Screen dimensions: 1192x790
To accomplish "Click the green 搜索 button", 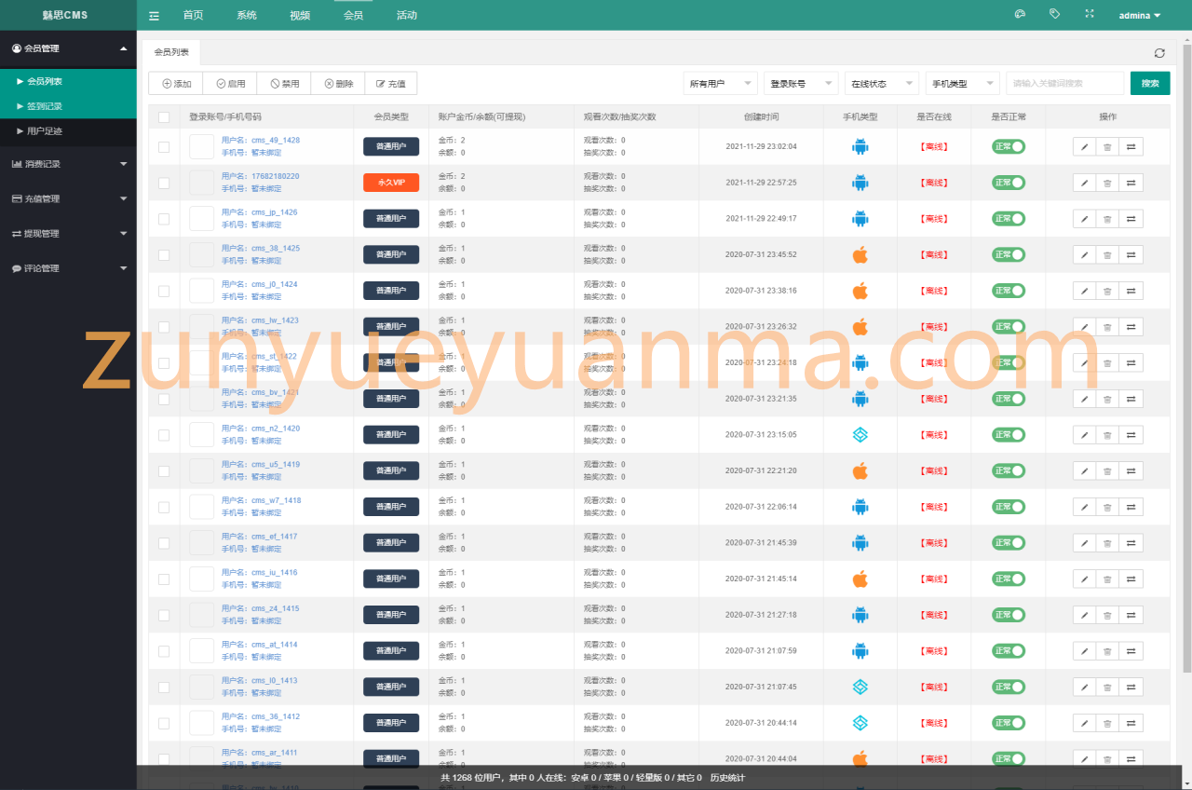I will 1150,83.
